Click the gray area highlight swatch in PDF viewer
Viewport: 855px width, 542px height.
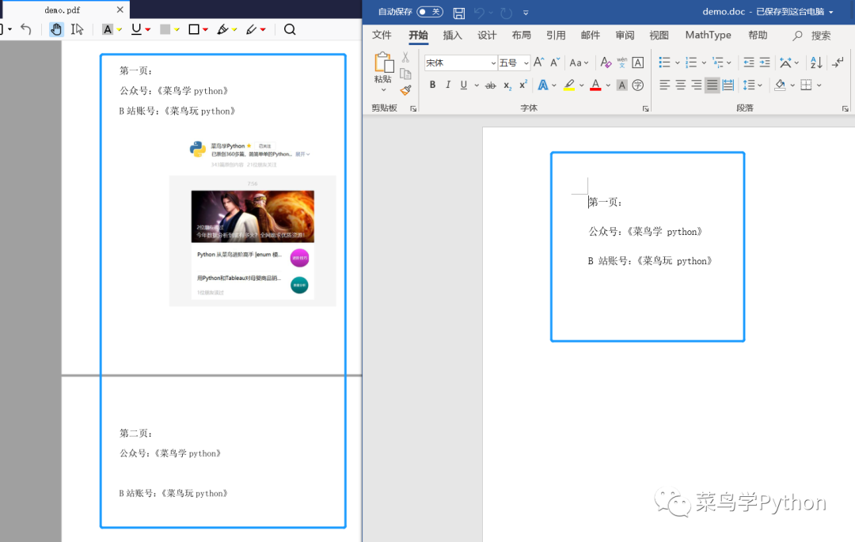click(x=165, y=29)
